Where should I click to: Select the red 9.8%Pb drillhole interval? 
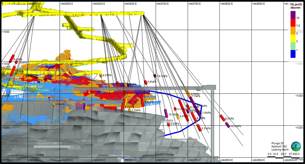pos(146,82)
